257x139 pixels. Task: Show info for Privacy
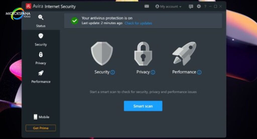(x=153, y=72)
